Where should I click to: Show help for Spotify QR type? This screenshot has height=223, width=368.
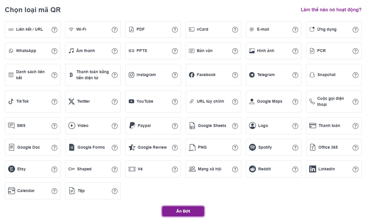click(295, 148)
